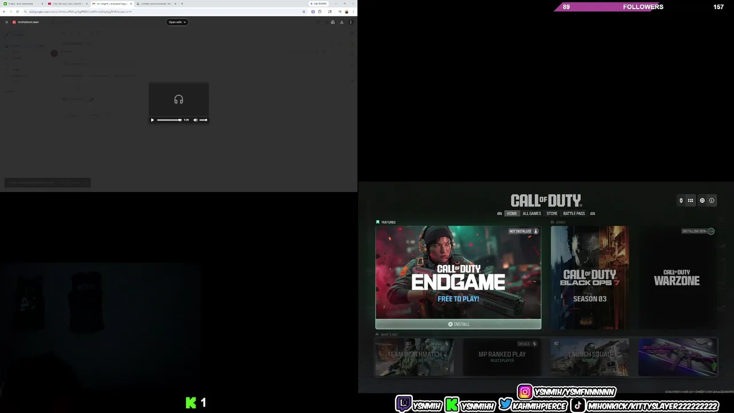Open the COD settings gear icon
The image size is (734, 413).
pos(702,200)
